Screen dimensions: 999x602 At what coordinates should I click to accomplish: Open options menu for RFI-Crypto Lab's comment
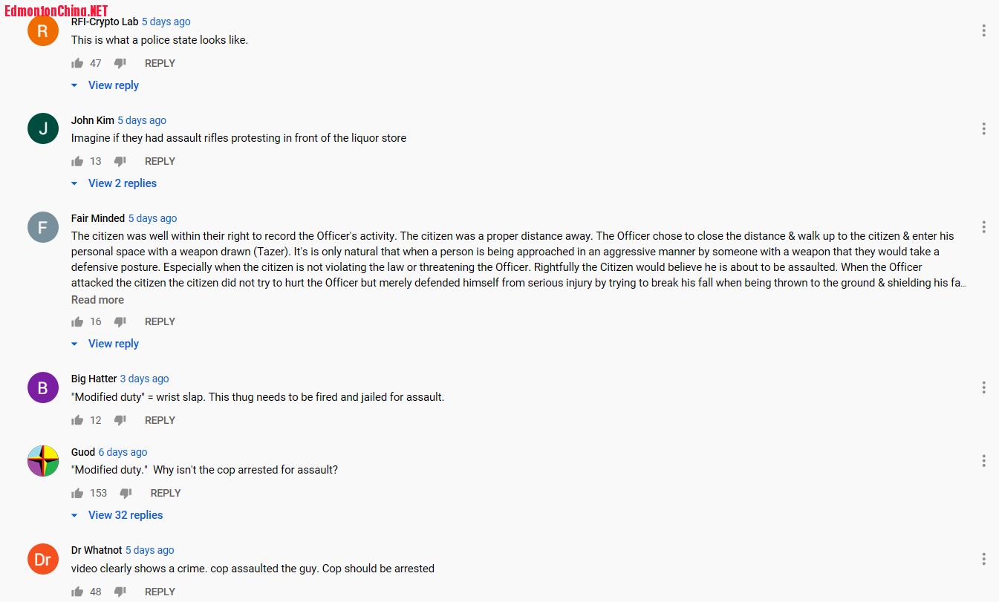(x=983, y=30)
